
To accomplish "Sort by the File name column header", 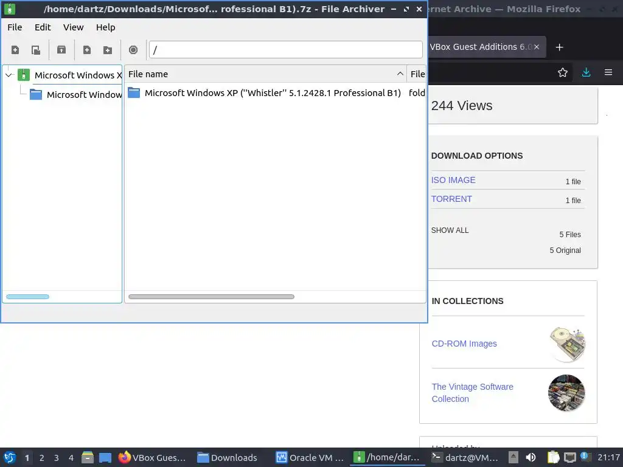I will (x=265, y=74).
